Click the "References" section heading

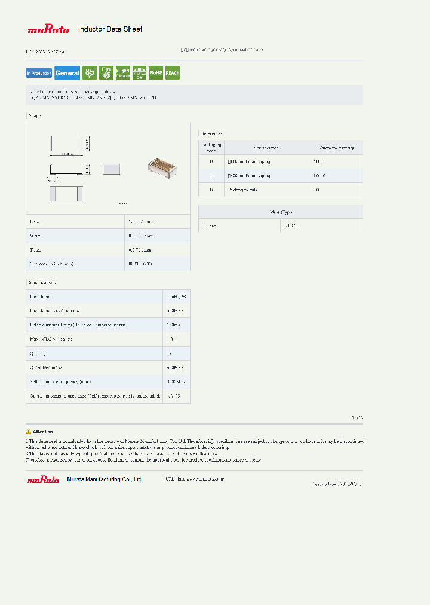click(x=211, y=133)
